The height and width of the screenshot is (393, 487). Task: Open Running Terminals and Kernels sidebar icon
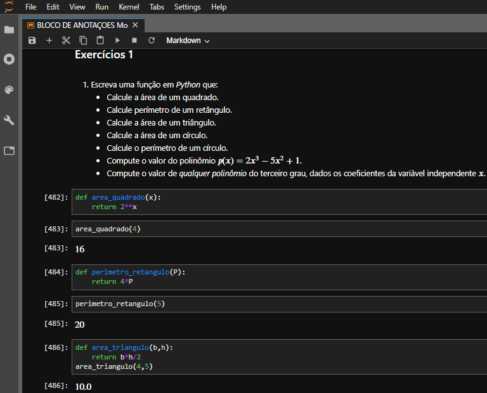9,59
